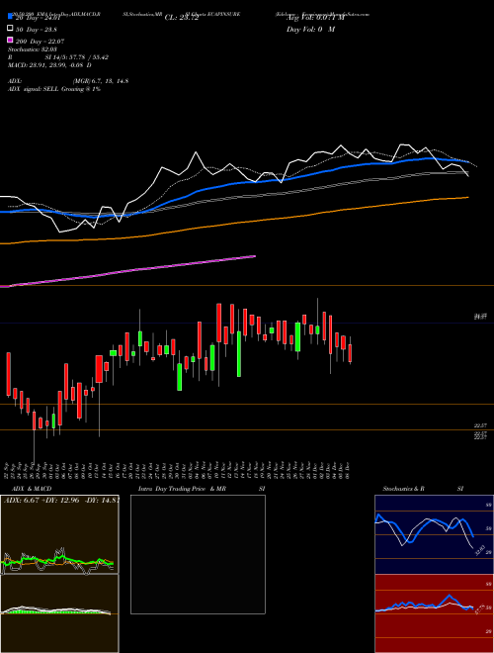Viewport: 494px width, 653px height.
Task: Click the white 50 Day legend swatch
Action: point(10,29)
